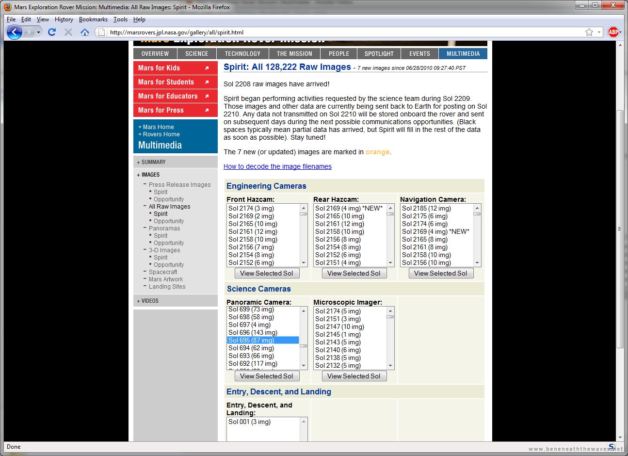The image size is (628, 456).
Task: Open Landing Sites sidebar link
Action: click(167, 287)
